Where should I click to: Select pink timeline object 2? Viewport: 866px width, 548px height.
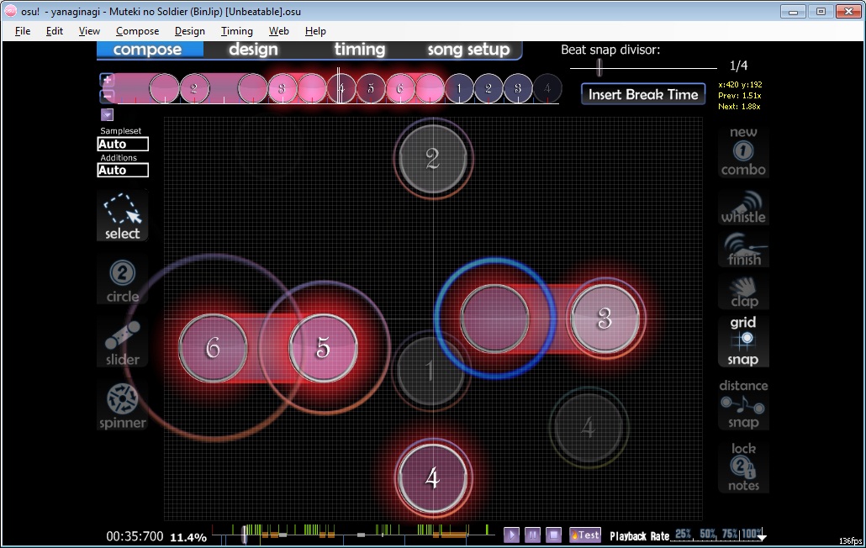pos(194,88)
